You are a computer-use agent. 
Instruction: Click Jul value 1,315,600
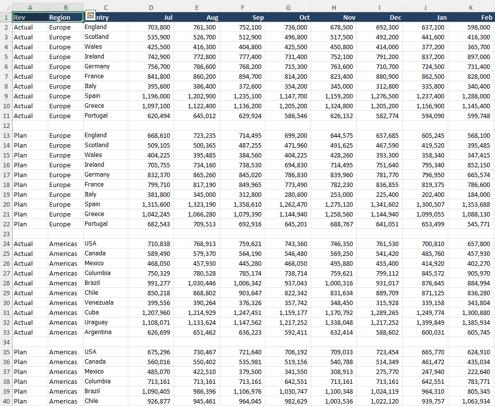[151, 204]
